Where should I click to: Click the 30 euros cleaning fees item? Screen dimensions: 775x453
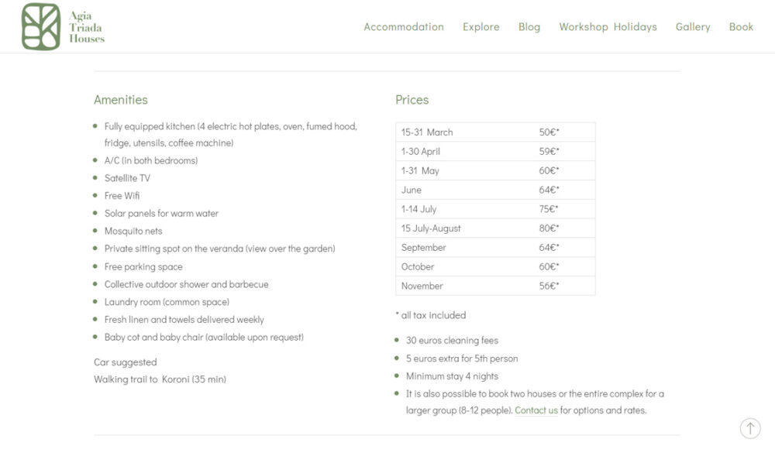pos(452,341)
